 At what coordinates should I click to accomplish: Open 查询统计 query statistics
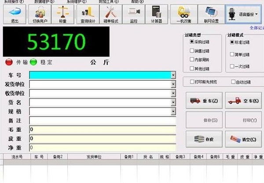tap(88, 14)
